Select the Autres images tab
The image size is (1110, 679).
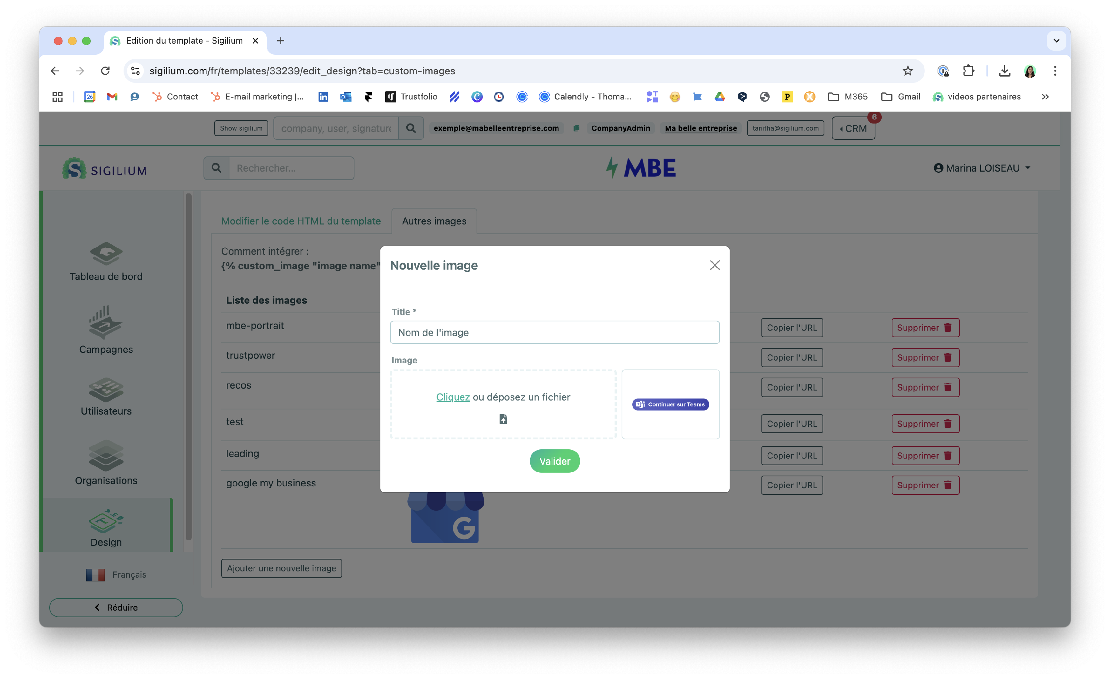pos(434,221)
